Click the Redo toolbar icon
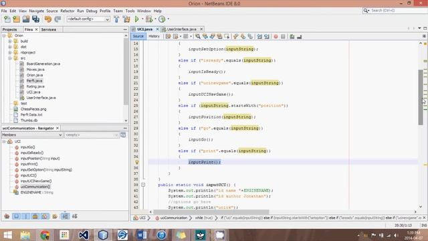 point(58,19)
